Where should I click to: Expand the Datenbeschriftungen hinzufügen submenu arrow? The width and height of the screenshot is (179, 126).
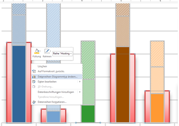pyautogui.click(x=80, y=92)
